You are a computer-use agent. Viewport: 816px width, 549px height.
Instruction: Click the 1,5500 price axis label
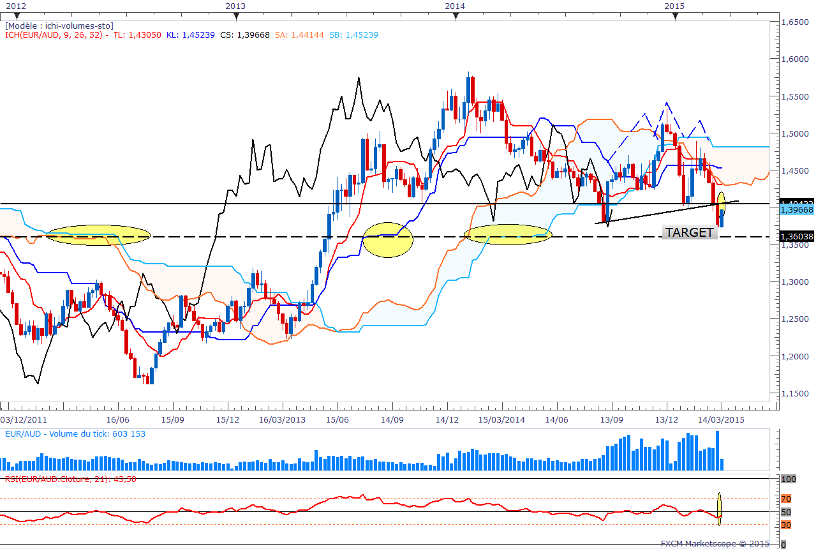[x=796, y=96]
